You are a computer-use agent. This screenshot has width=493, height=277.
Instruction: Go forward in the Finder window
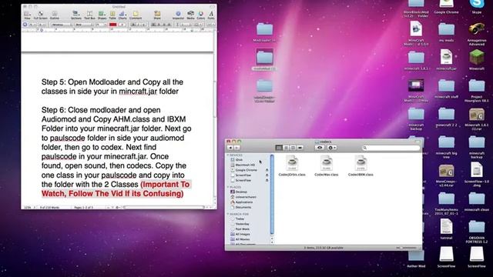coord(236,148)
